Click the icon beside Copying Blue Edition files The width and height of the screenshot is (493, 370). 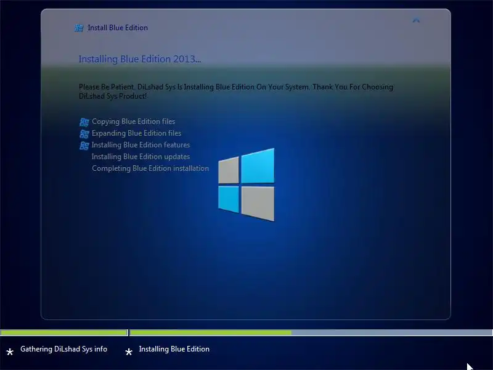click(84, 121)
